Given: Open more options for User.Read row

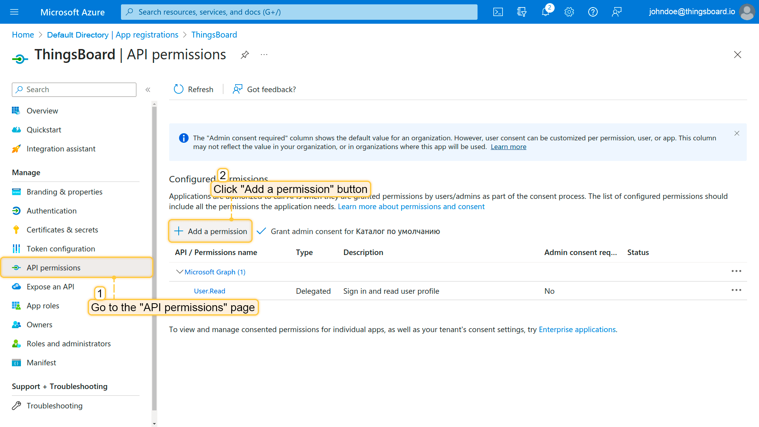Looking at the screenshot, I should [x=736, y=290].
